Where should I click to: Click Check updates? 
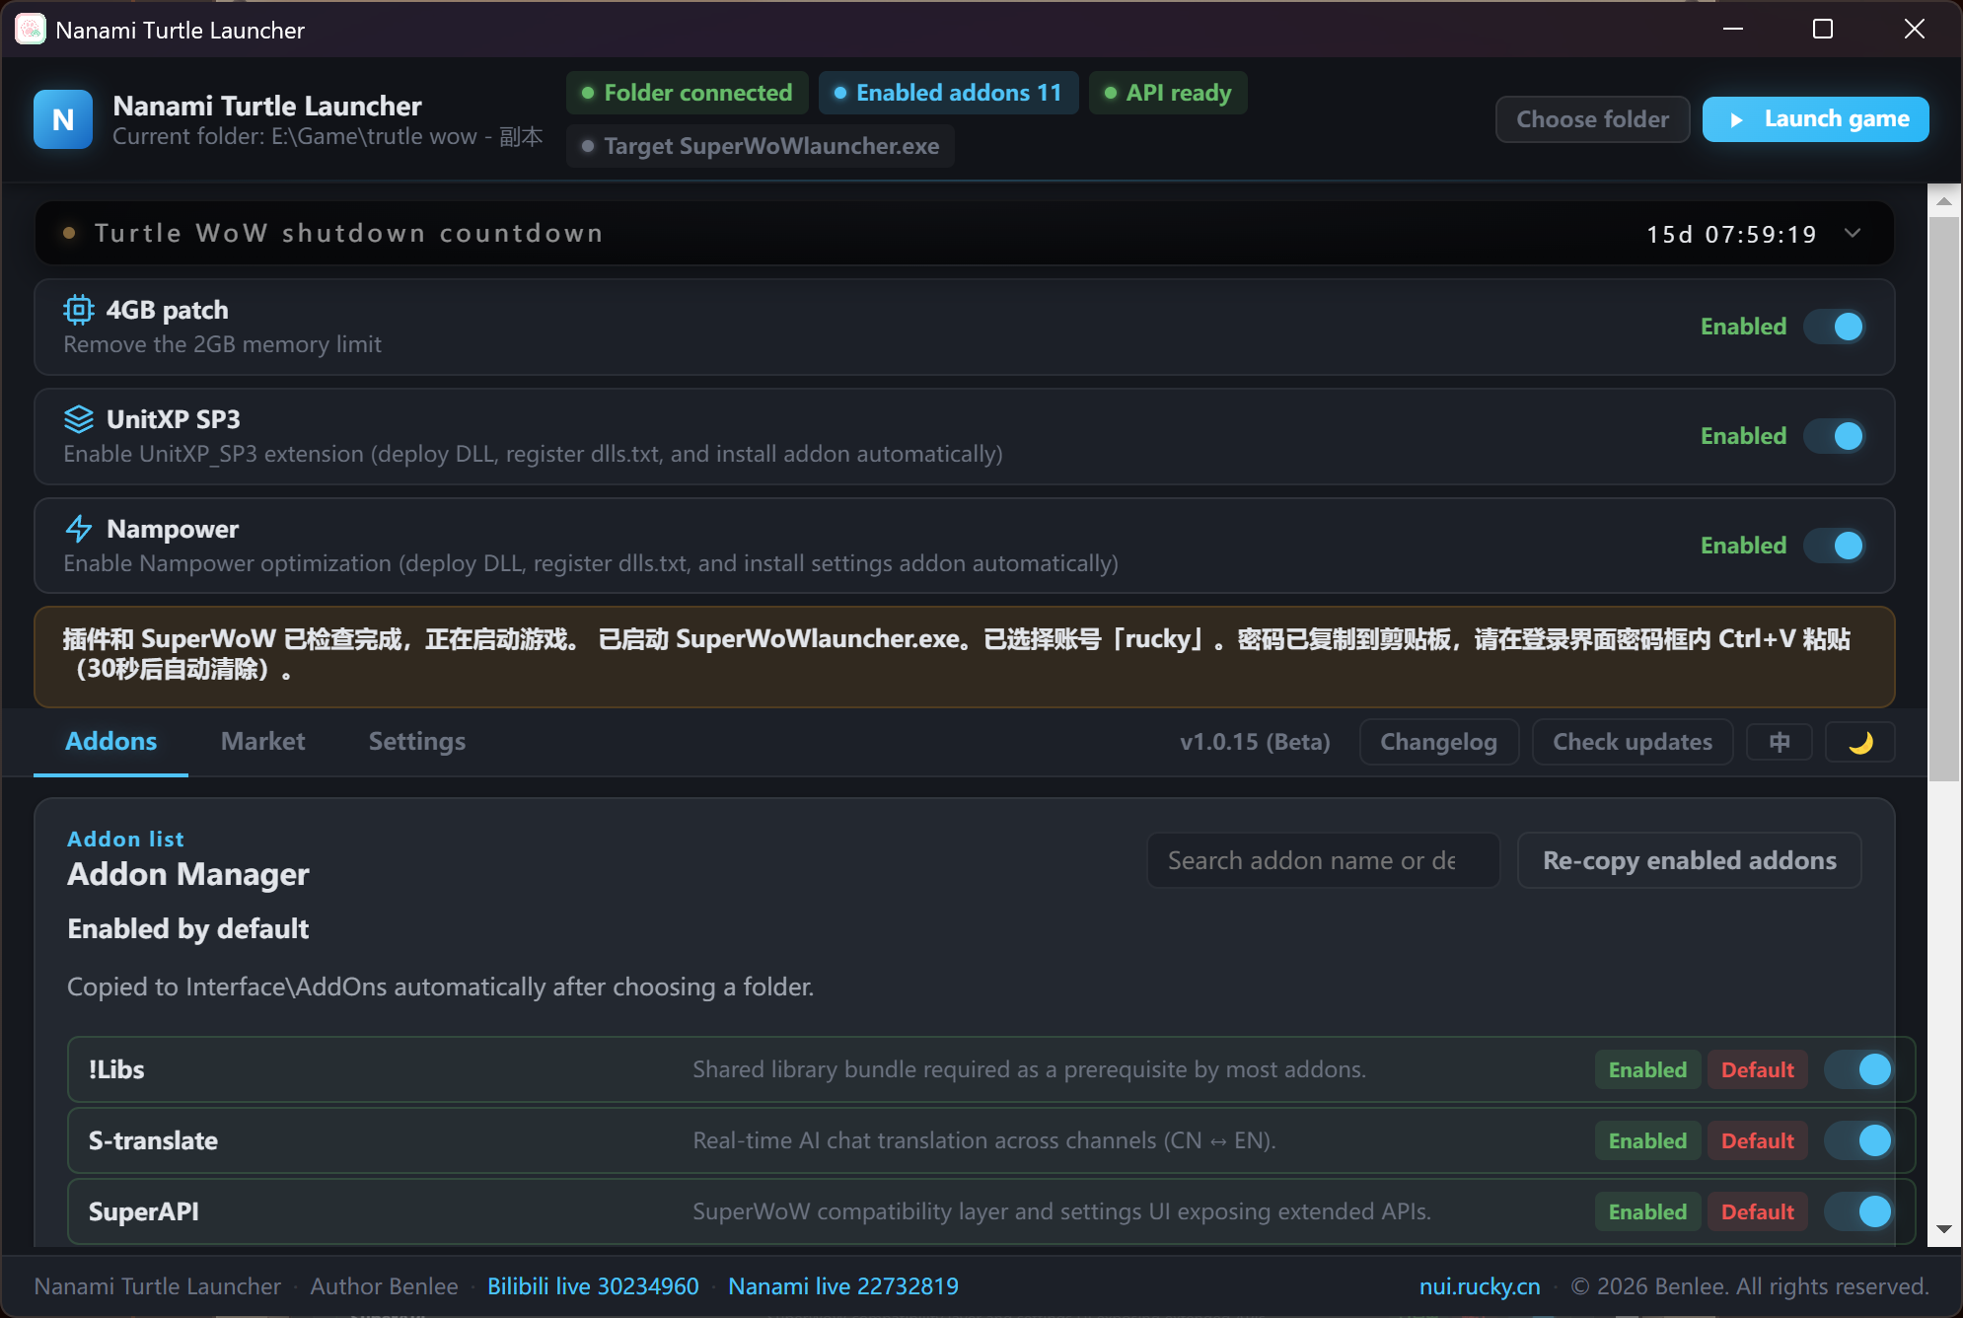pyautogui.click(x=1633, y=742)
